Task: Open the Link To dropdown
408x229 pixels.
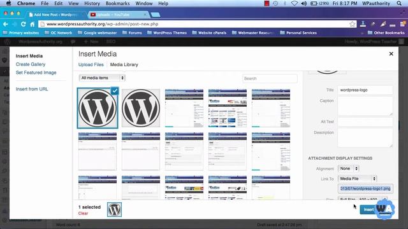Action: click(x=358, y=179)
